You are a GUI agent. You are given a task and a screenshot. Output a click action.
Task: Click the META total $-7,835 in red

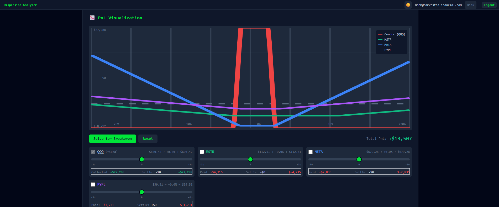(403, 172)
